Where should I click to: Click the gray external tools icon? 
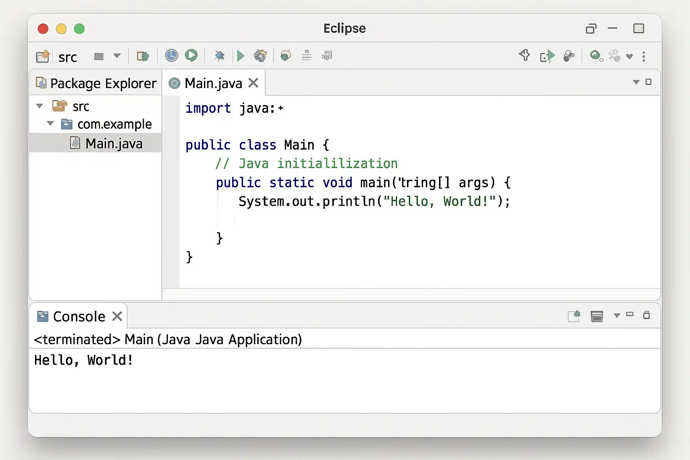click(x=260, y=56)
